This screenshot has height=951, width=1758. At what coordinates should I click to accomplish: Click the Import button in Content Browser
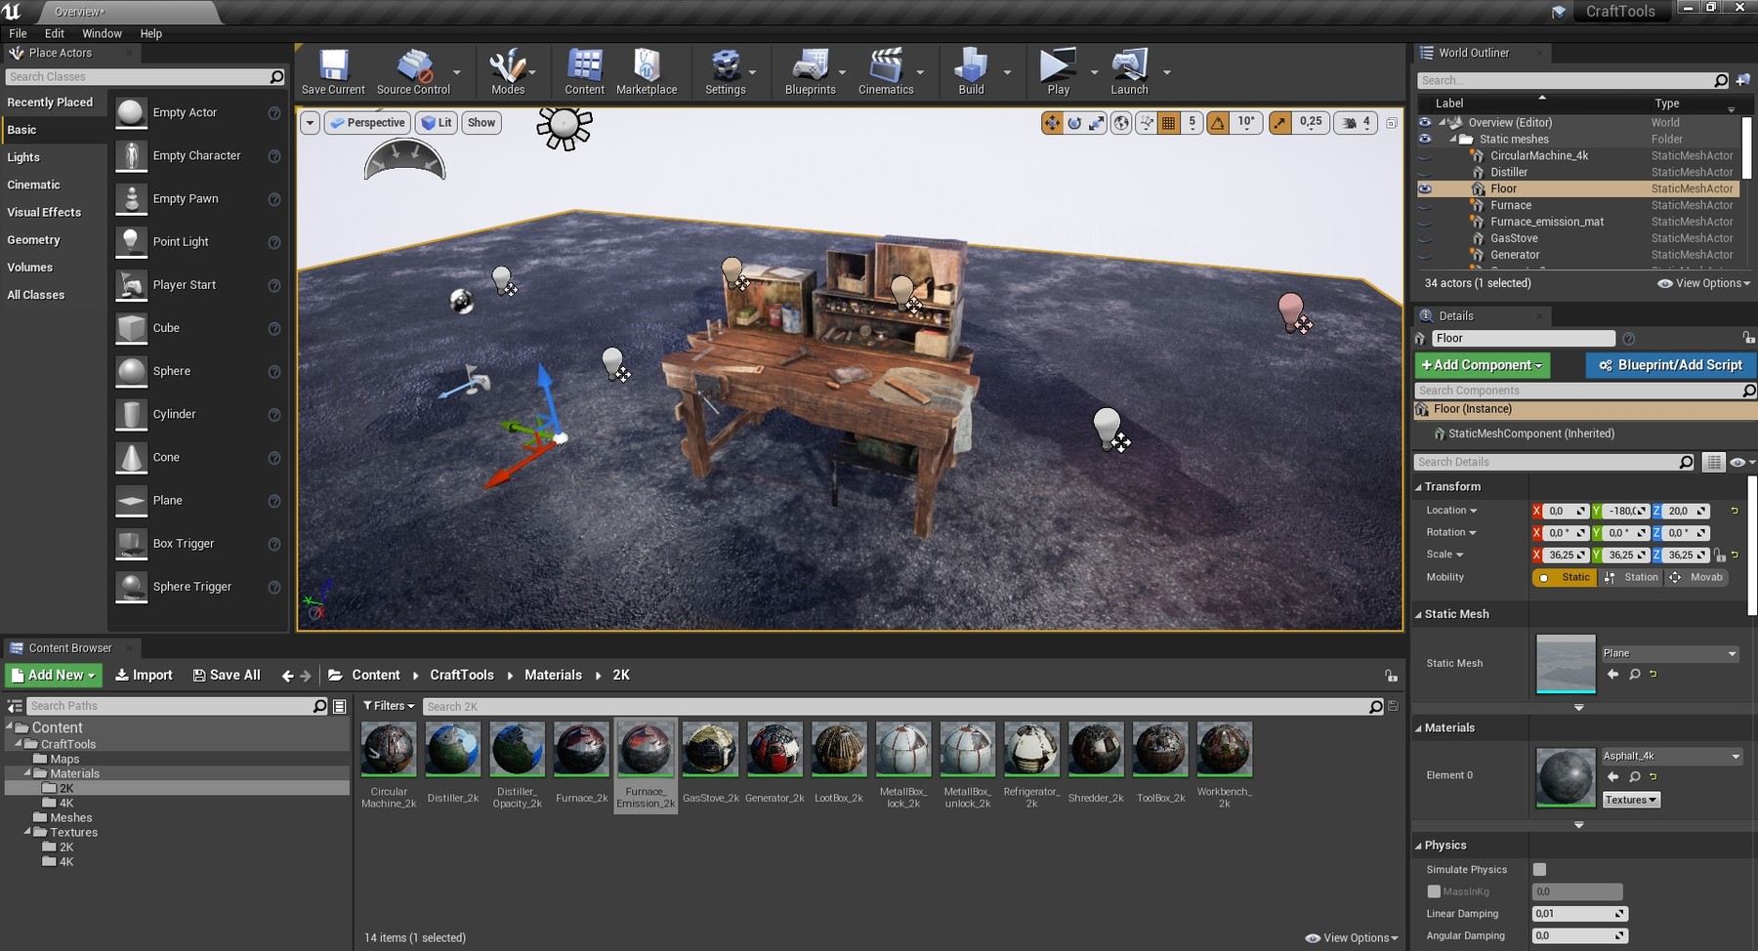144,675
